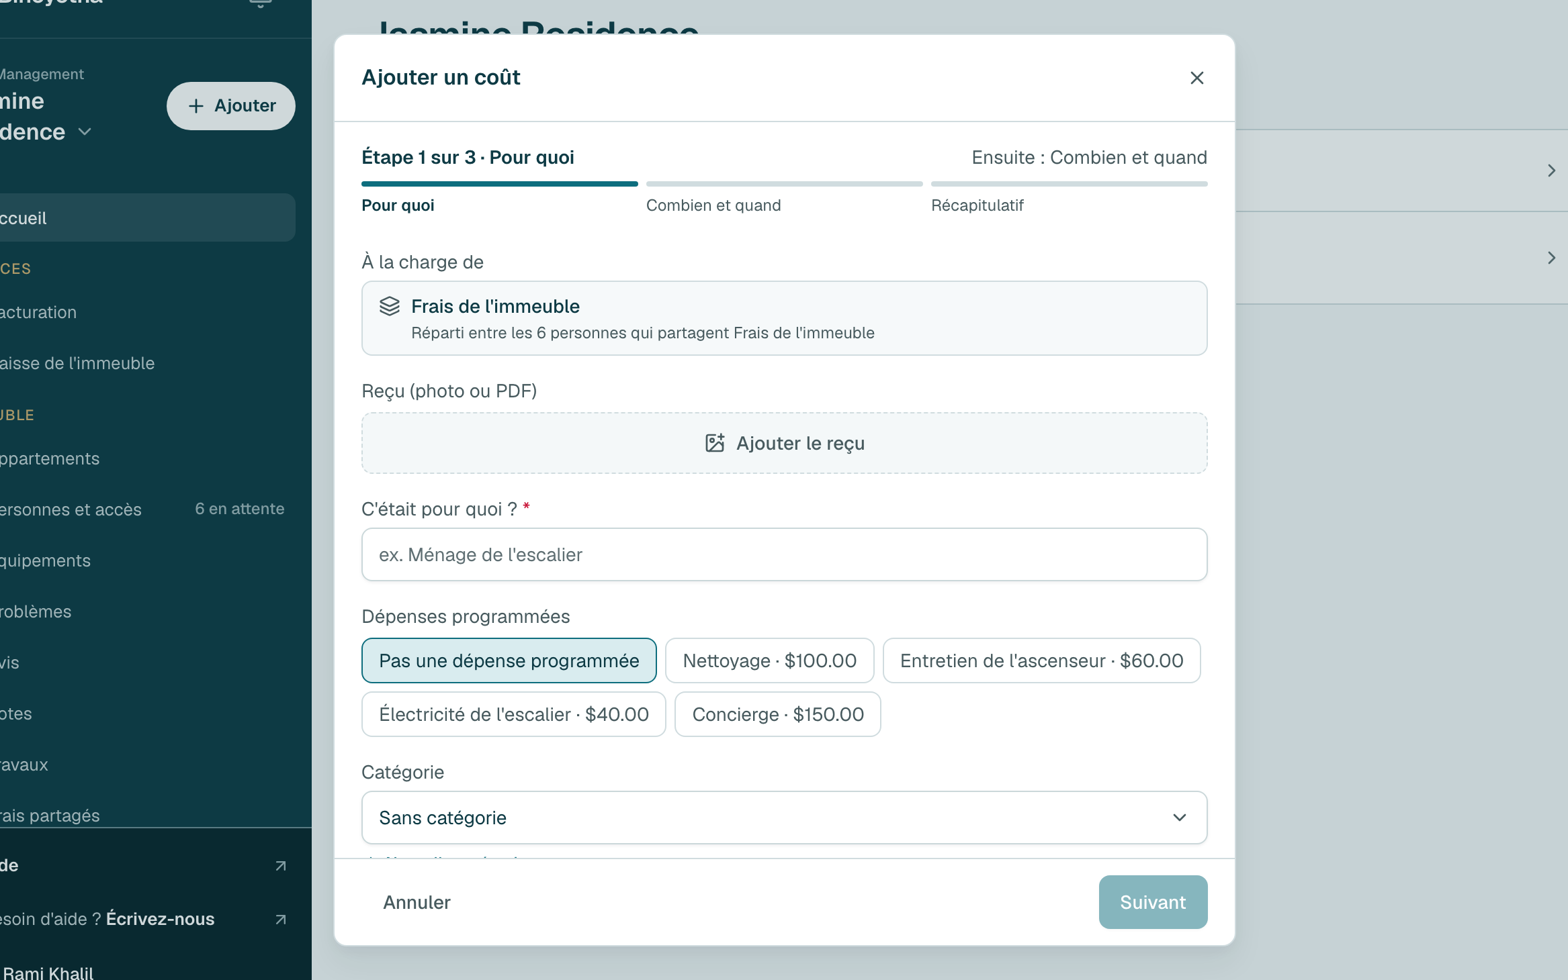Focus the C'était pour quoi text field

coord(785,554)
